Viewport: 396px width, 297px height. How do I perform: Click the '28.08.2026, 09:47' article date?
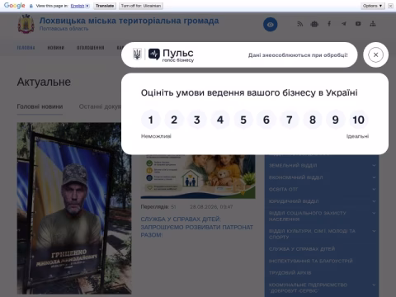click(x=211, y=207)
